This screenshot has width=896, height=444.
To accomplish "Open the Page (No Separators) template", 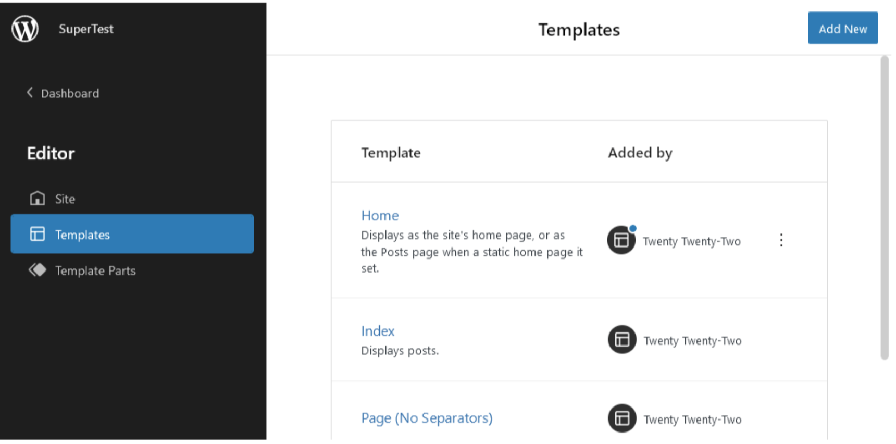I will [427, 418].
